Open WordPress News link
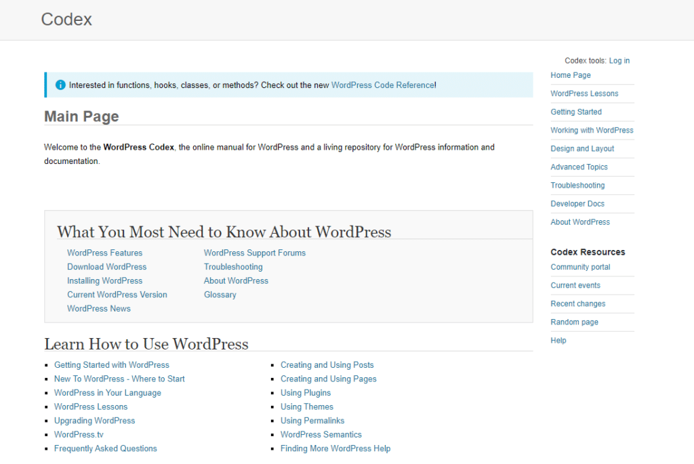 point(99,309)
